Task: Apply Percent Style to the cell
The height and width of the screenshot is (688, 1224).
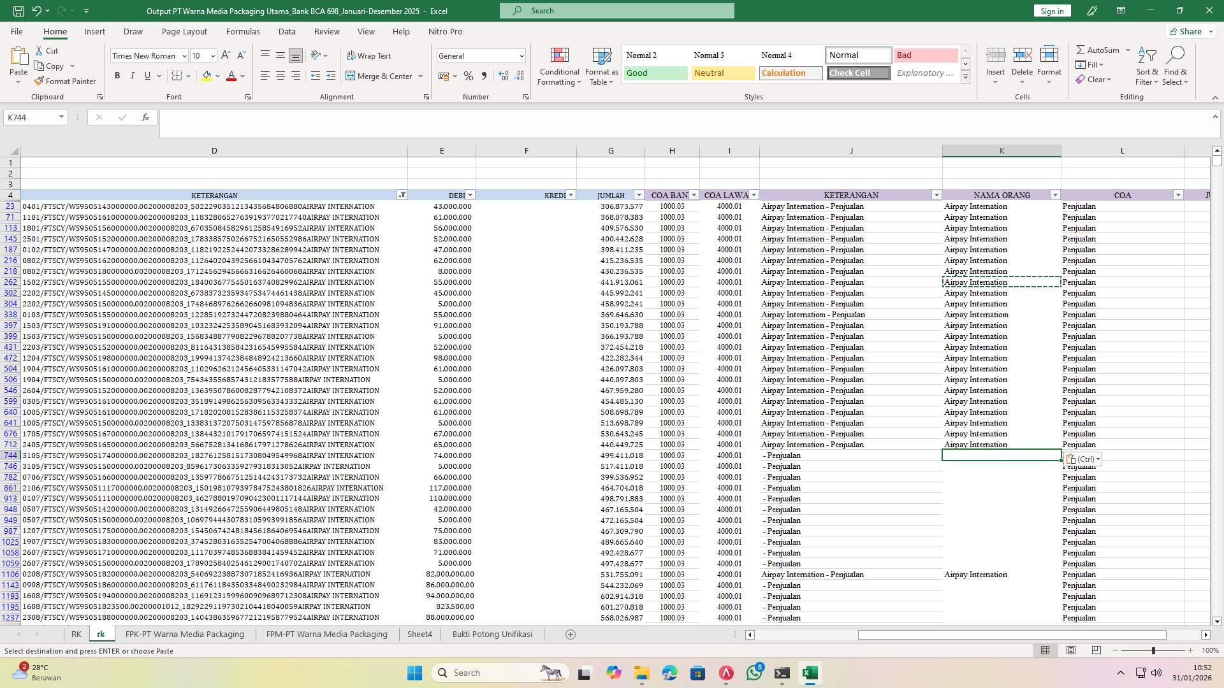Action: (x=469, y=76)
